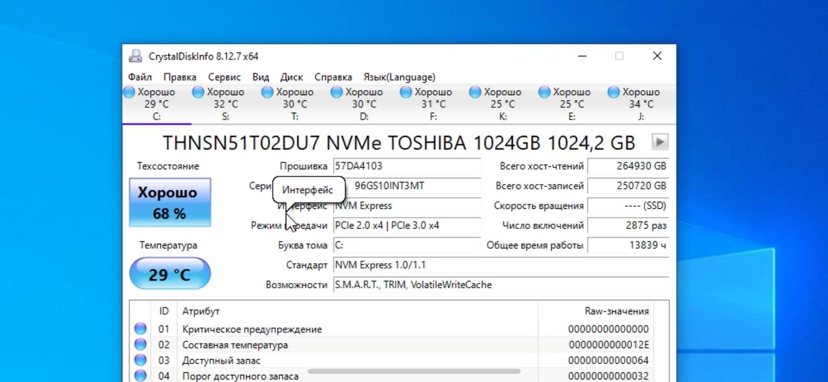
Task: Click total host reads value 264930 GB
Action: pyautogui.click(x=628, y=166)
